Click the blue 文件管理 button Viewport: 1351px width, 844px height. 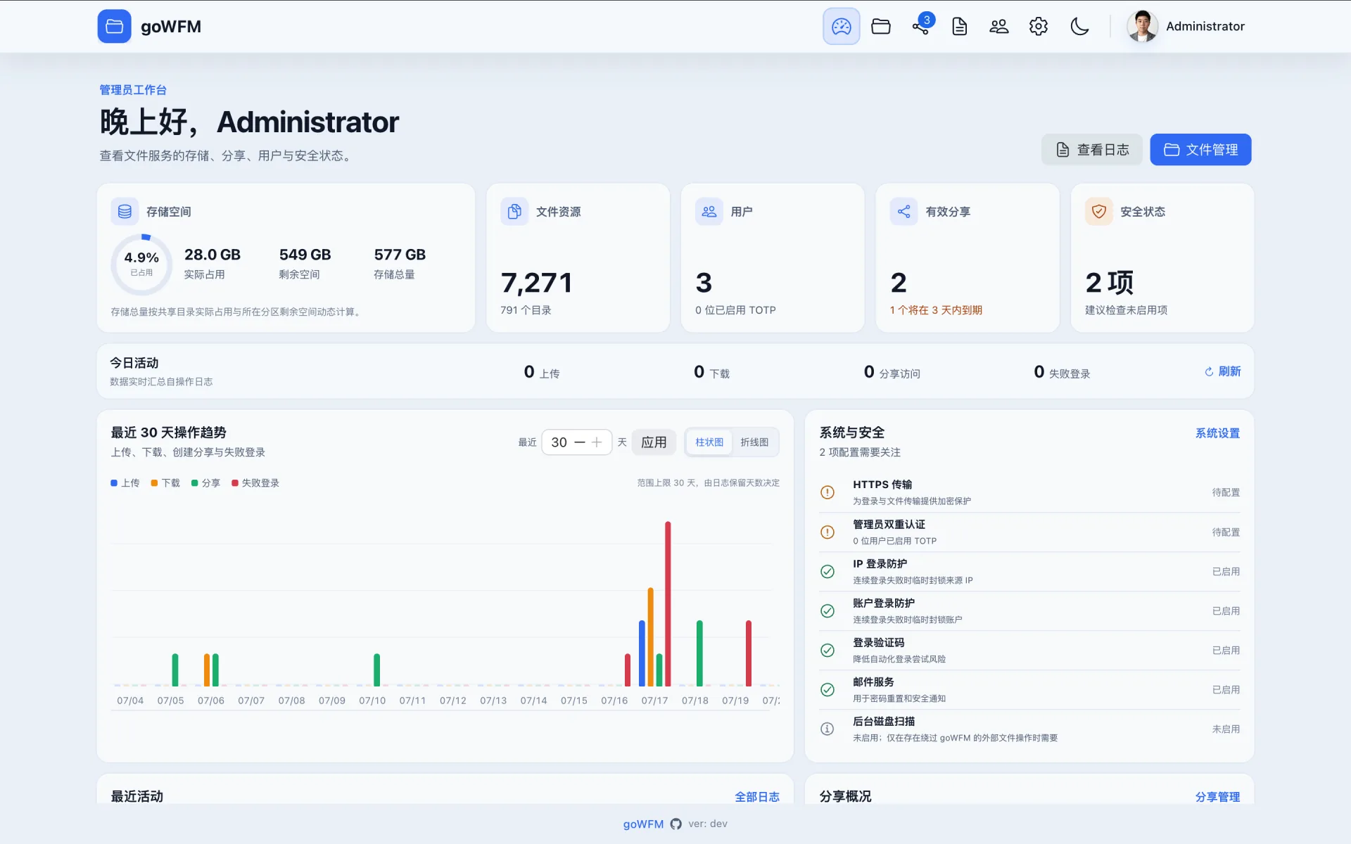1200,150
